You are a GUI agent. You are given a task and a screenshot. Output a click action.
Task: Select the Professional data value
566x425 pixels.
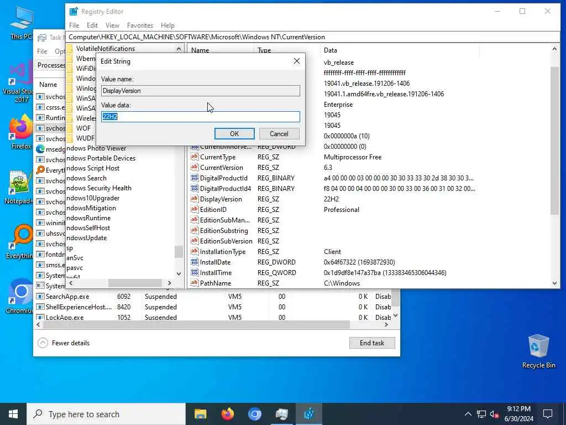342,210
